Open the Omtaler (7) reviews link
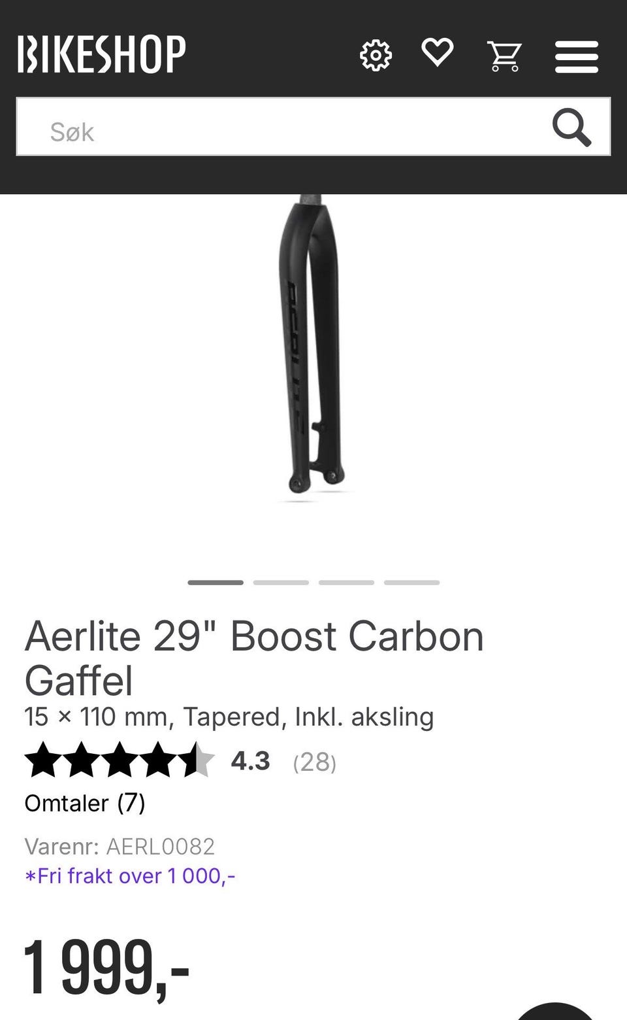627x1020 pixels. click(85, 803)
